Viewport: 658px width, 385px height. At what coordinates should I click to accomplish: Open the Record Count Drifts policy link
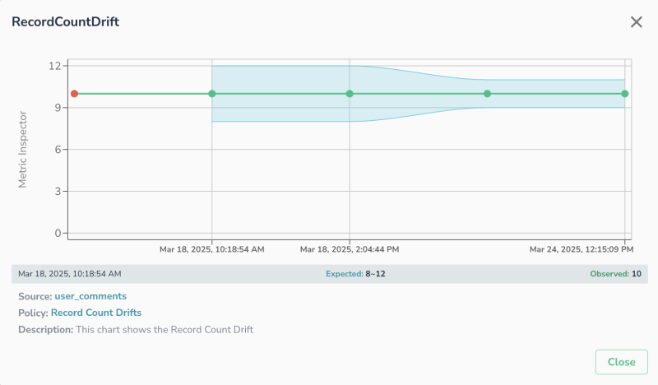click(x=95, y=313)
